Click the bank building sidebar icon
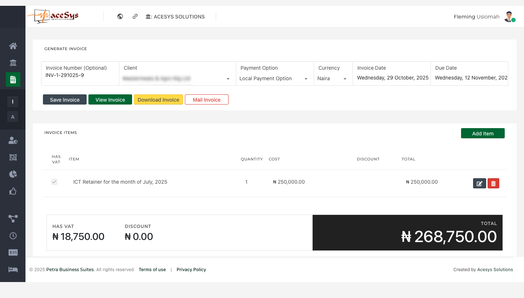Viewport: 524px width, 298px height. point(13,63)
